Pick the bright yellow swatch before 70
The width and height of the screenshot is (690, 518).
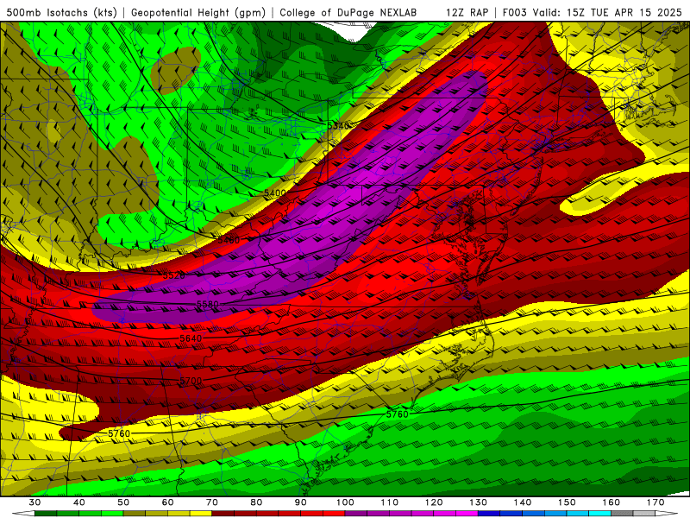201,513
